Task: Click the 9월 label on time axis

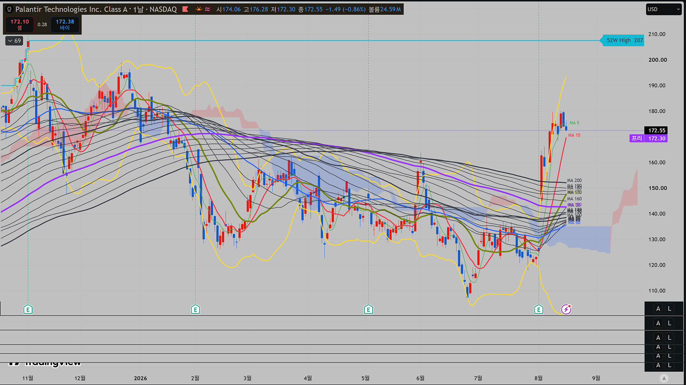Action: [x=596, y=378]
